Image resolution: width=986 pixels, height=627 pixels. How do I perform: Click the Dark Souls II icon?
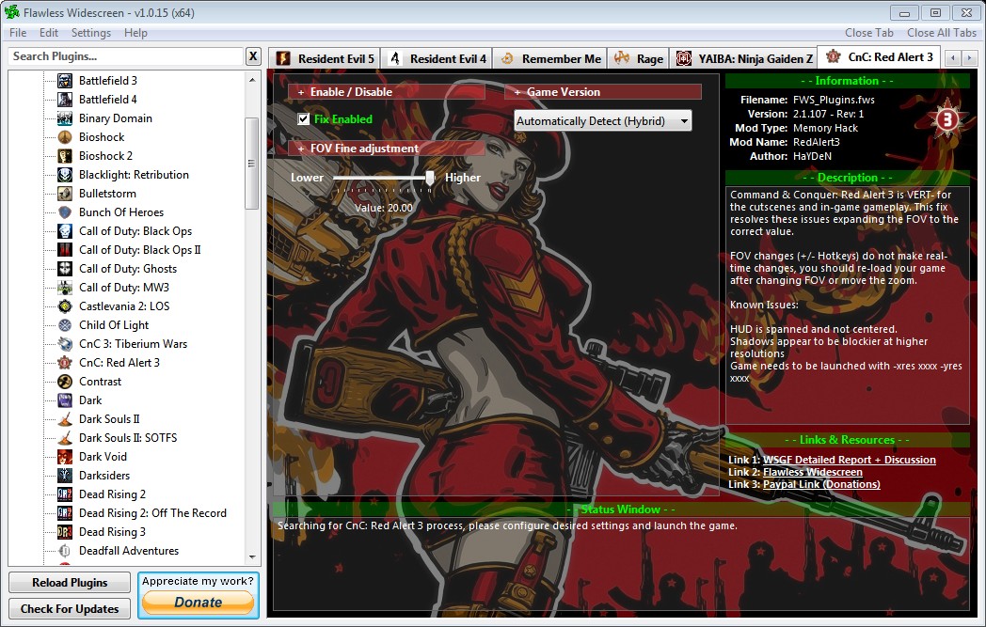65,419
